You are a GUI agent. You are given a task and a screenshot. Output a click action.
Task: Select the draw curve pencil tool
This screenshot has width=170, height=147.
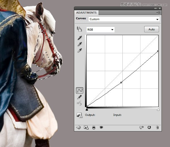tap(79, 97)
